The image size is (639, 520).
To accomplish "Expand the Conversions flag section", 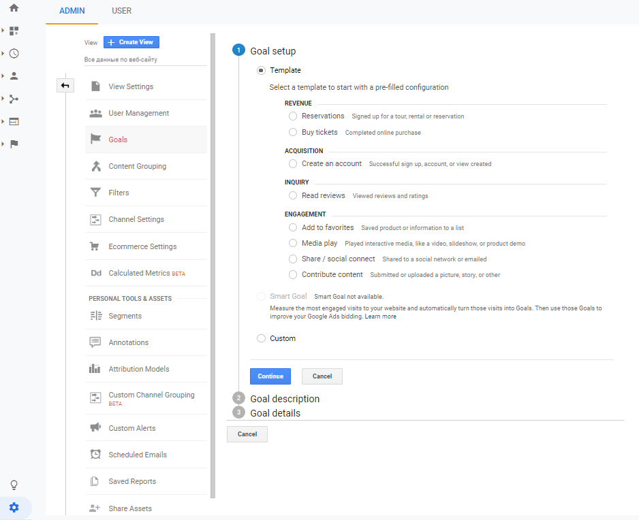I will click(x=14, y=144).
